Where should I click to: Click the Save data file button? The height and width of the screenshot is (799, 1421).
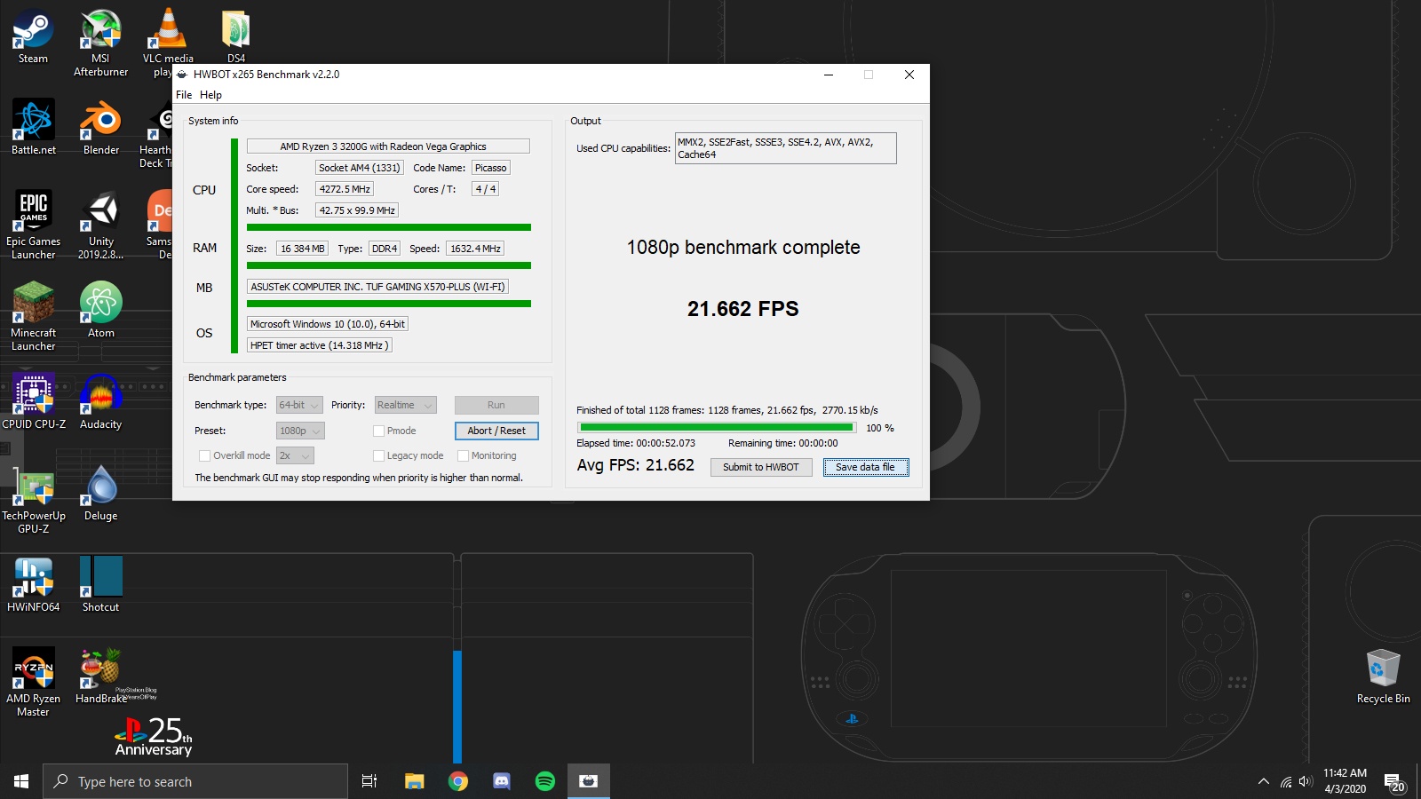(x=865, y=467)
